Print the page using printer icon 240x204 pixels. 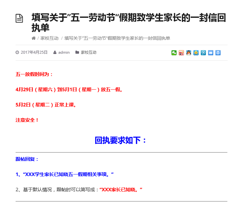(x=218, y=53)
